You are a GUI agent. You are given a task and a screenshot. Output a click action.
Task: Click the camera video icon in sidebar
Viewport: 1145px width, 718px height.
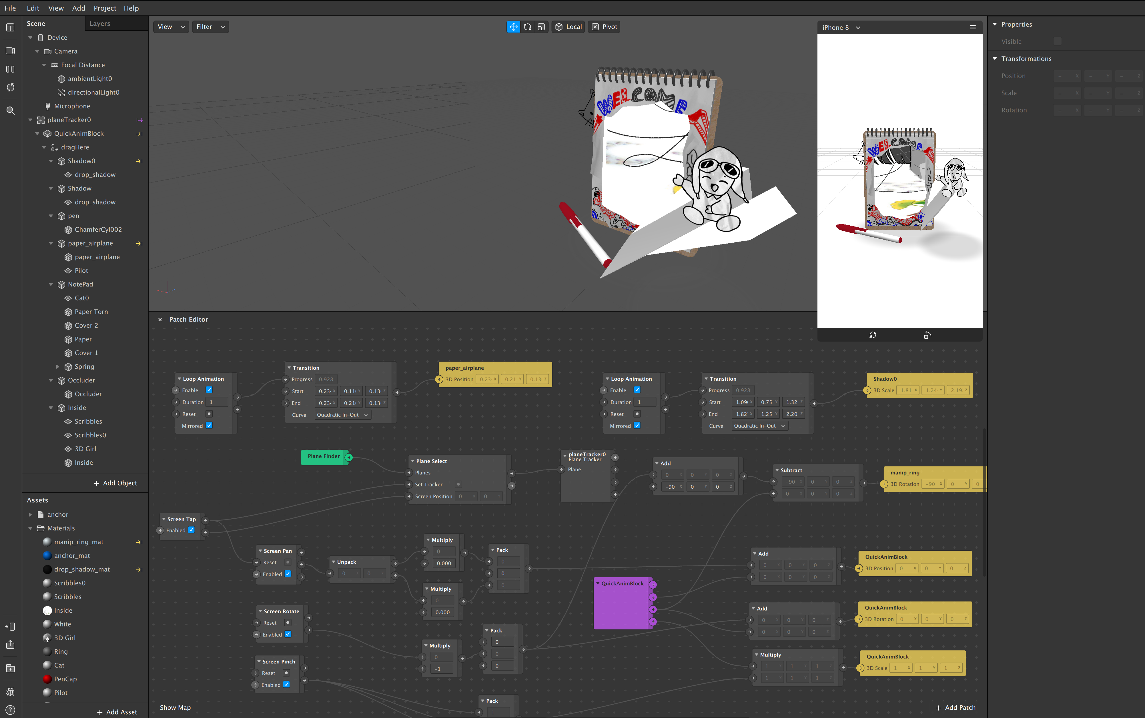coord(10,51)
